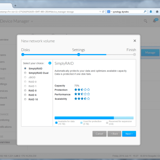Click the Used for protection light swatch
This screenshot has width=160, height=160.
(81, 123)
